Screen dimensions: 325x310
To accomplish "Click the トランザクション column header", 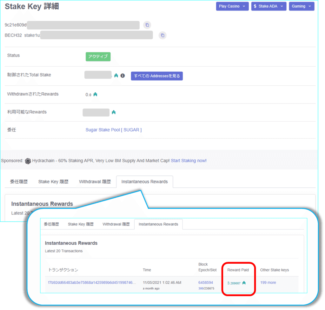I will (x=63, y=270).
